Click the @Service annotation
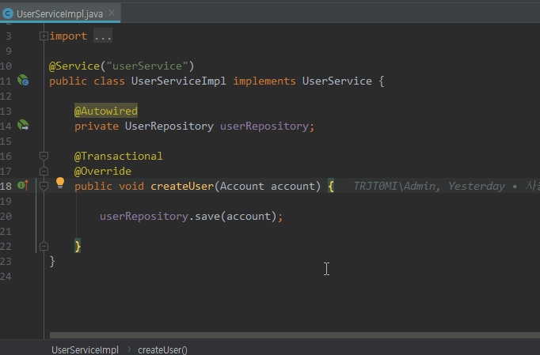The image size is (540, 355). [74, 66]
